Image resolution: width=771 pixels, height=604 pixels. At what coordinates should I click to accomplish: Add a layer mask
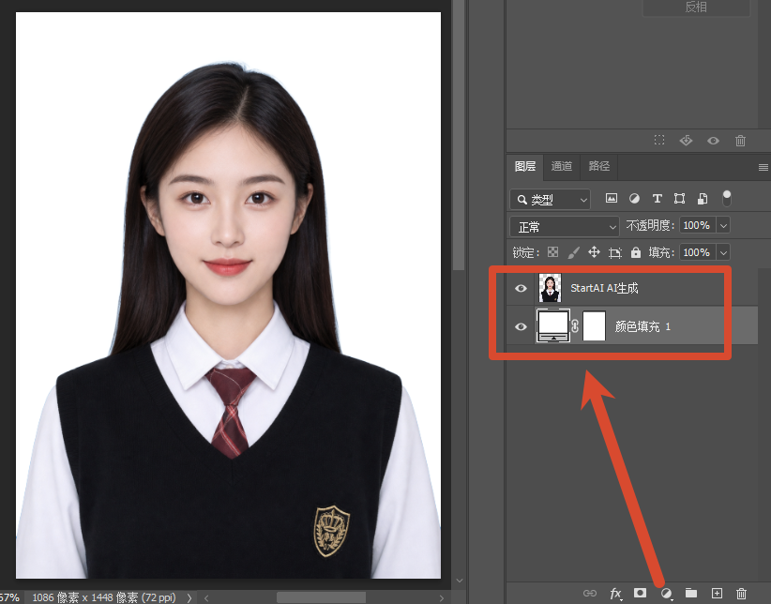coord(640,593)
